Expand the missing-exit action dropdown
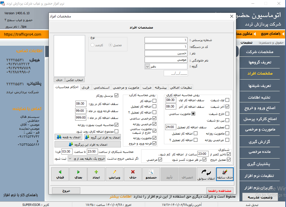Image resolution: width=286 pixels, height=207 pixels. click(70, 159)
